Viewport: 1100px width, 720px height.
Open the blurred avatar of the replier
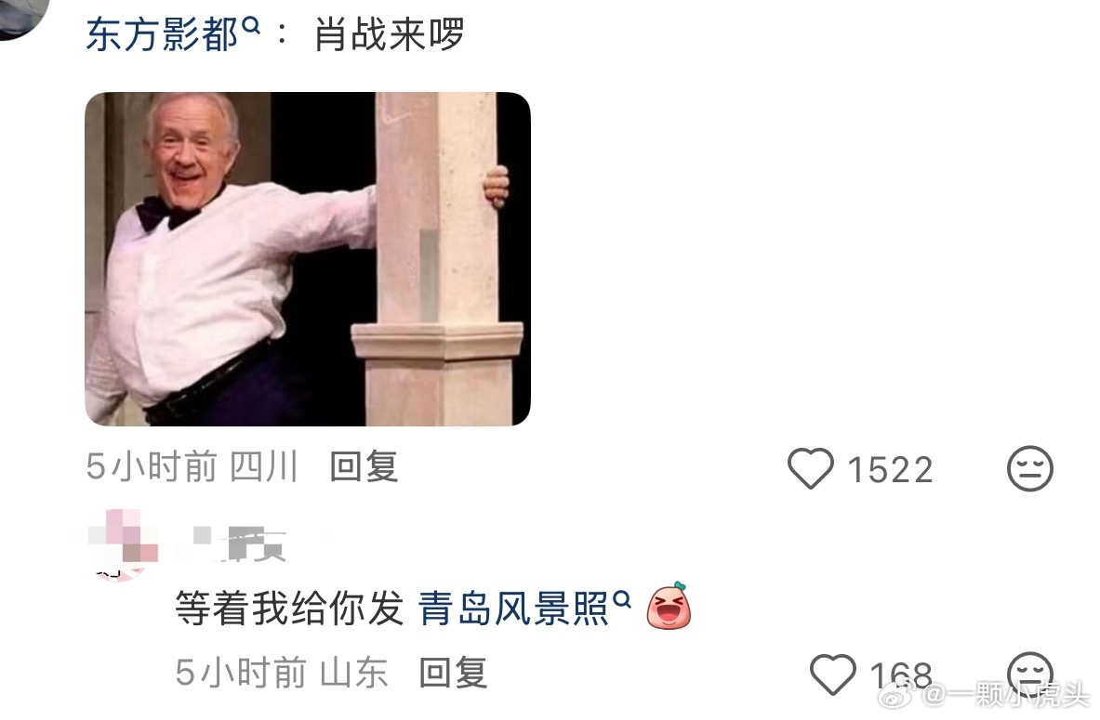pyautogui.click(x=123, y=545)
